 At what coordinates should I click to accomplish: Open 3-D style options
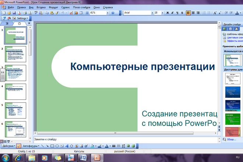point(133,146)
